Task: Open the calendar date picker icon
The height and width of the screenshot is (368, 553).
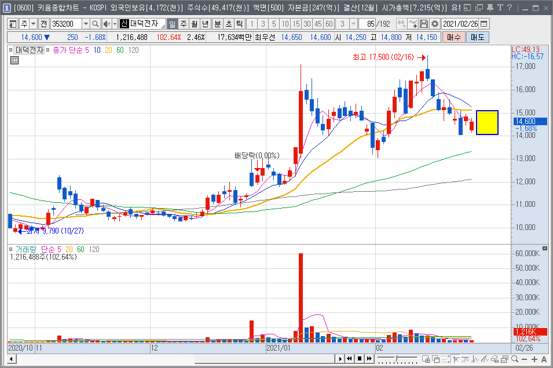Action: [484, 24]
